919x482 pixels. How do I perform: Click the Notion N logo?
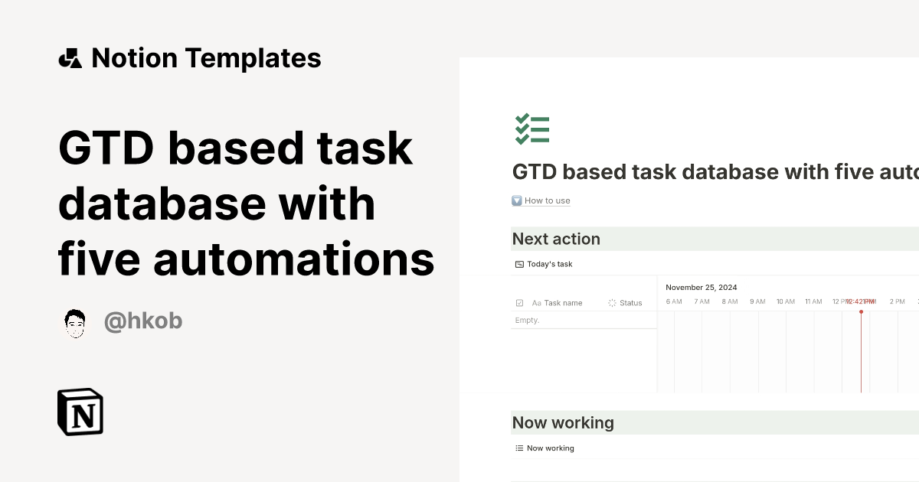click(x=80, y=412)
